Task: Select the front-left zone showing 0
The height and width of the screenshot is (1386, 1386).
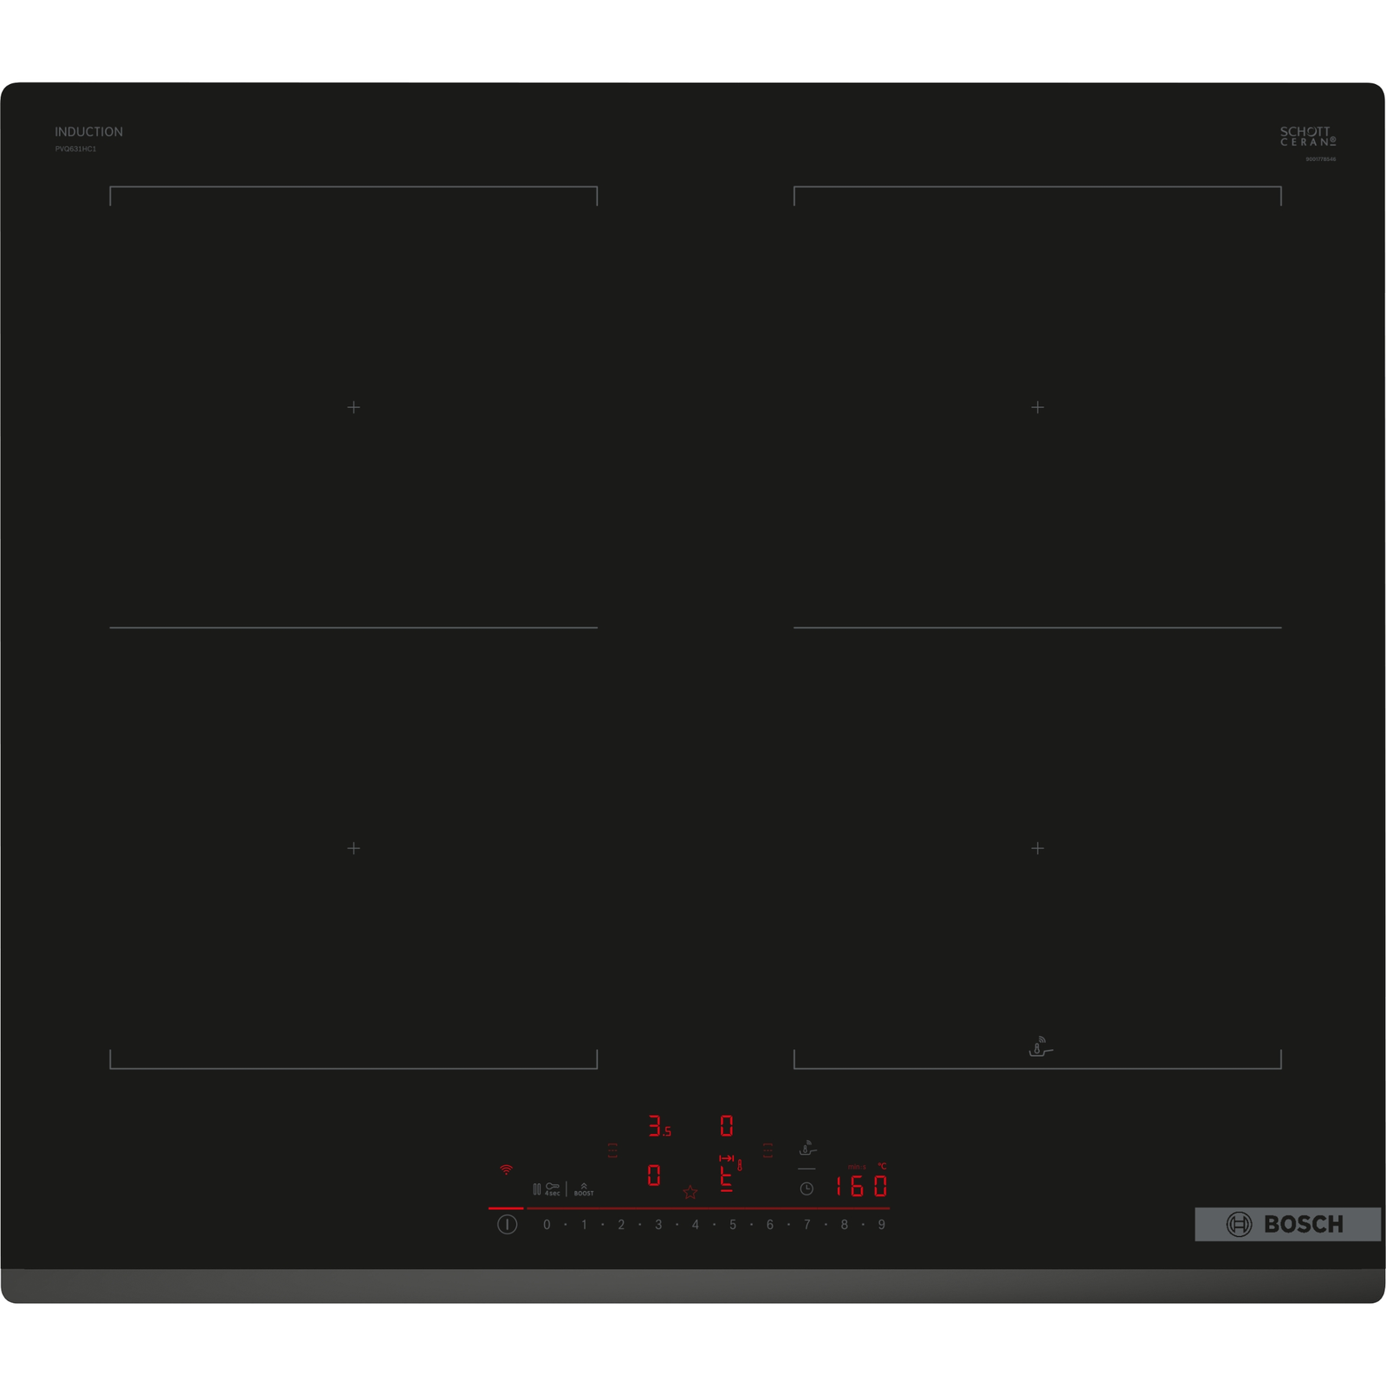Action: click(654, 1176)
